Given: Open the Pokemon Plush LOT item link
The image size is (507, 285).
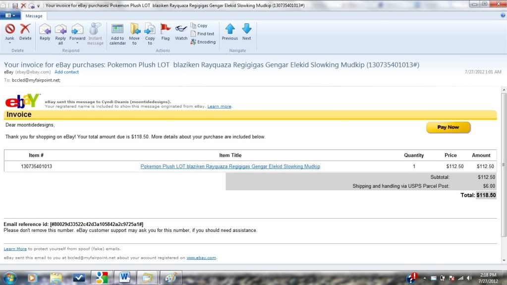Looking at the screenshot, I should (x=230, y=167).
